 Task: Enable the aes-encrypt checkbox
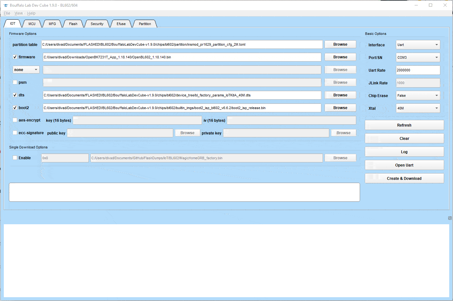15,120
